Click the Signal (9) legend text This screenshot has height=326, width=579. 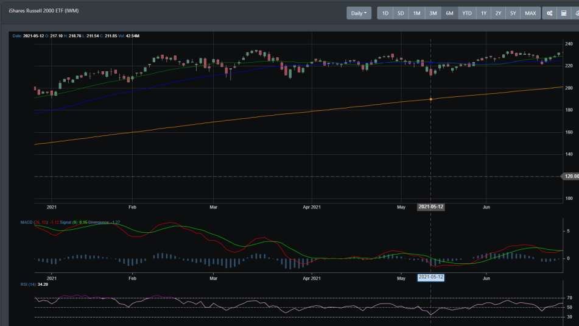(x=69, y=222)
